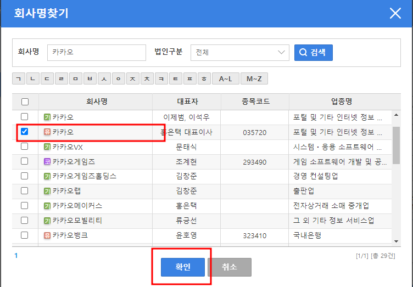Filter by initial consonant ㅋ
Image resolution: width=413 pixels, height=287 pixels.
(161, 78)
